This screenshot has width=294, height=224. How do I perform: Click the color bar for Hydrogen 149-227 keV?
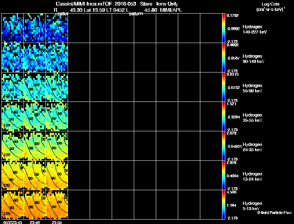(223, 28)
